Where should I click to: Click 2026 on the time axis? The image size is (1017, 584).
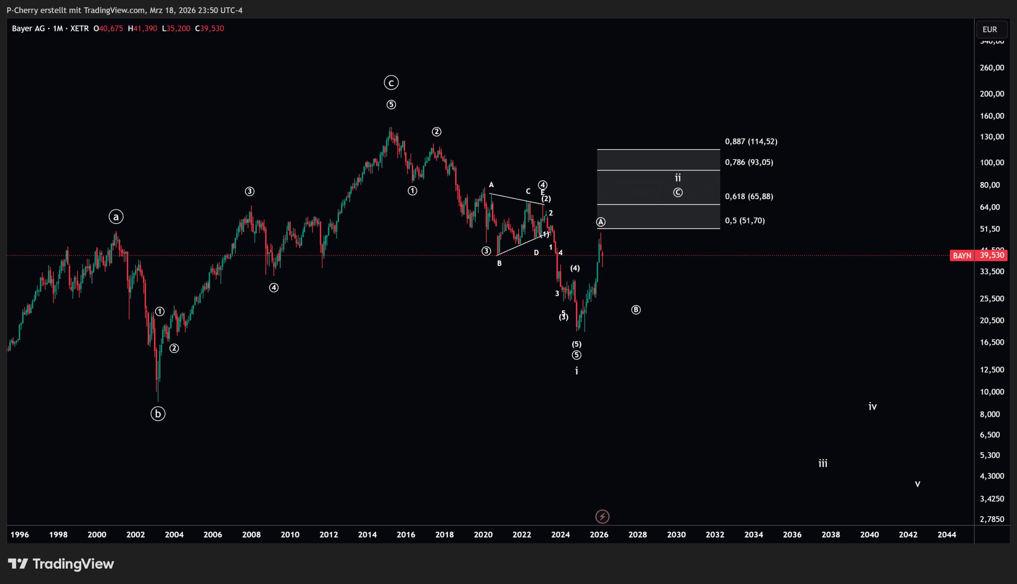click(599, 534)
